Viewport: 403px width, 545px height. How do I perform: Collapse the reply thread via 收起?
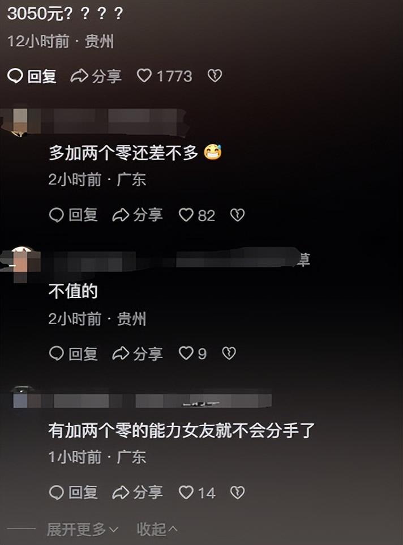coord(157,529)
